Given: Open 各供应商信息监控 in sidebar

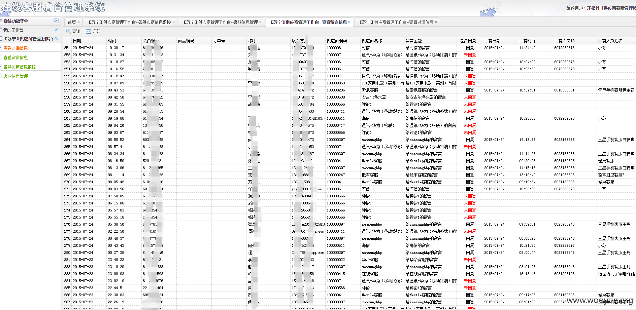Looking at the screenshot, I should [x=20, y=67].
